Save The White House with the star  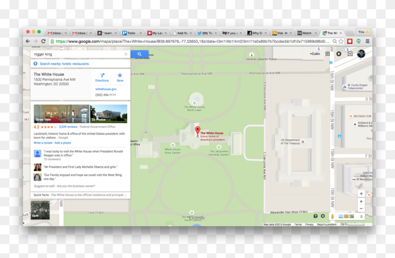(x=120, y=77)
